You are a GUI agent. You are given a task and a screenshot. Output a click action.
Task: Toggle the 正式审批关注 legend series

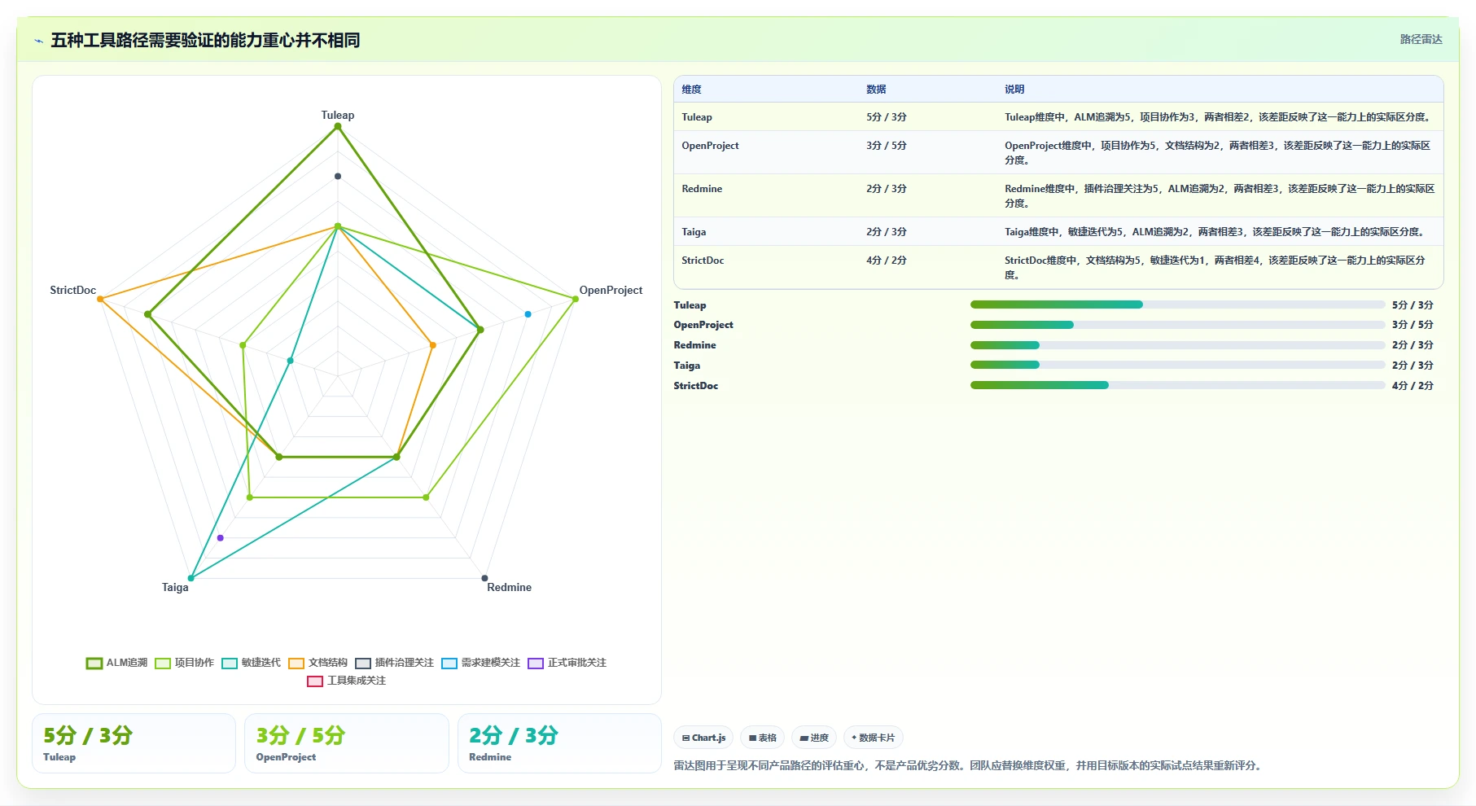pos(567,663)
